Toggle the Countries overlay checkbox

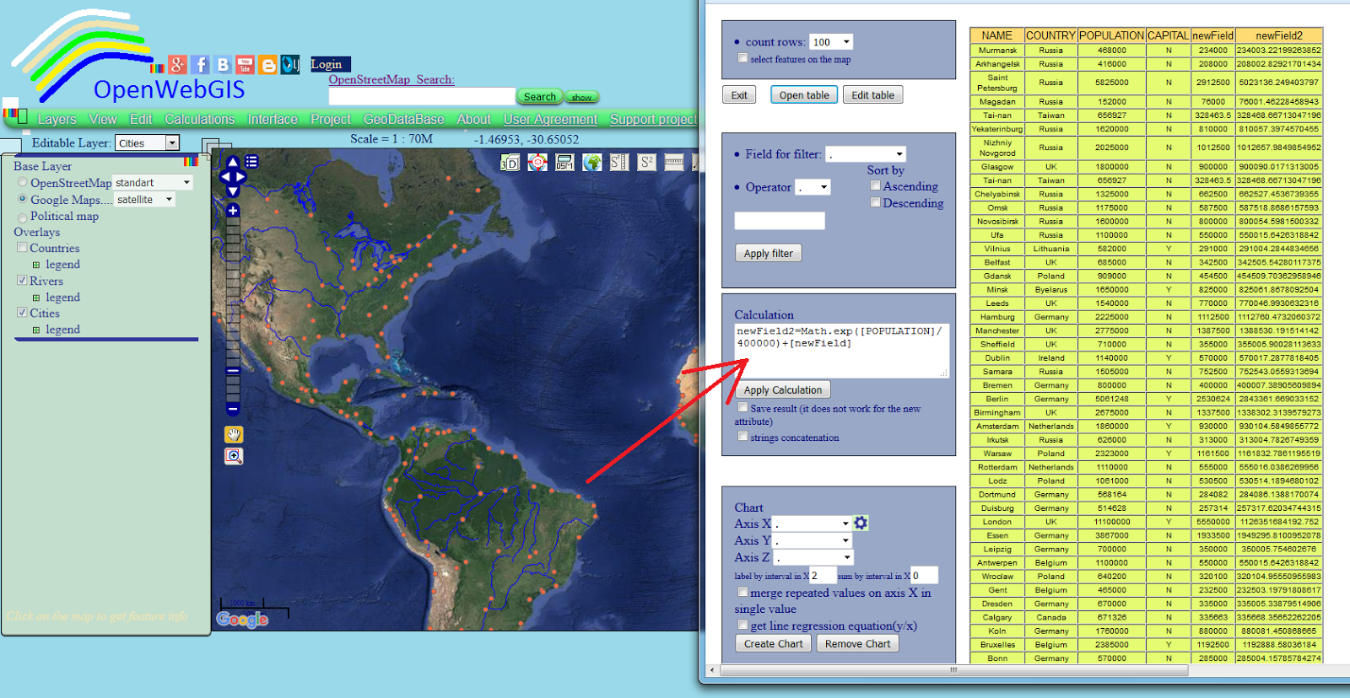22,248
